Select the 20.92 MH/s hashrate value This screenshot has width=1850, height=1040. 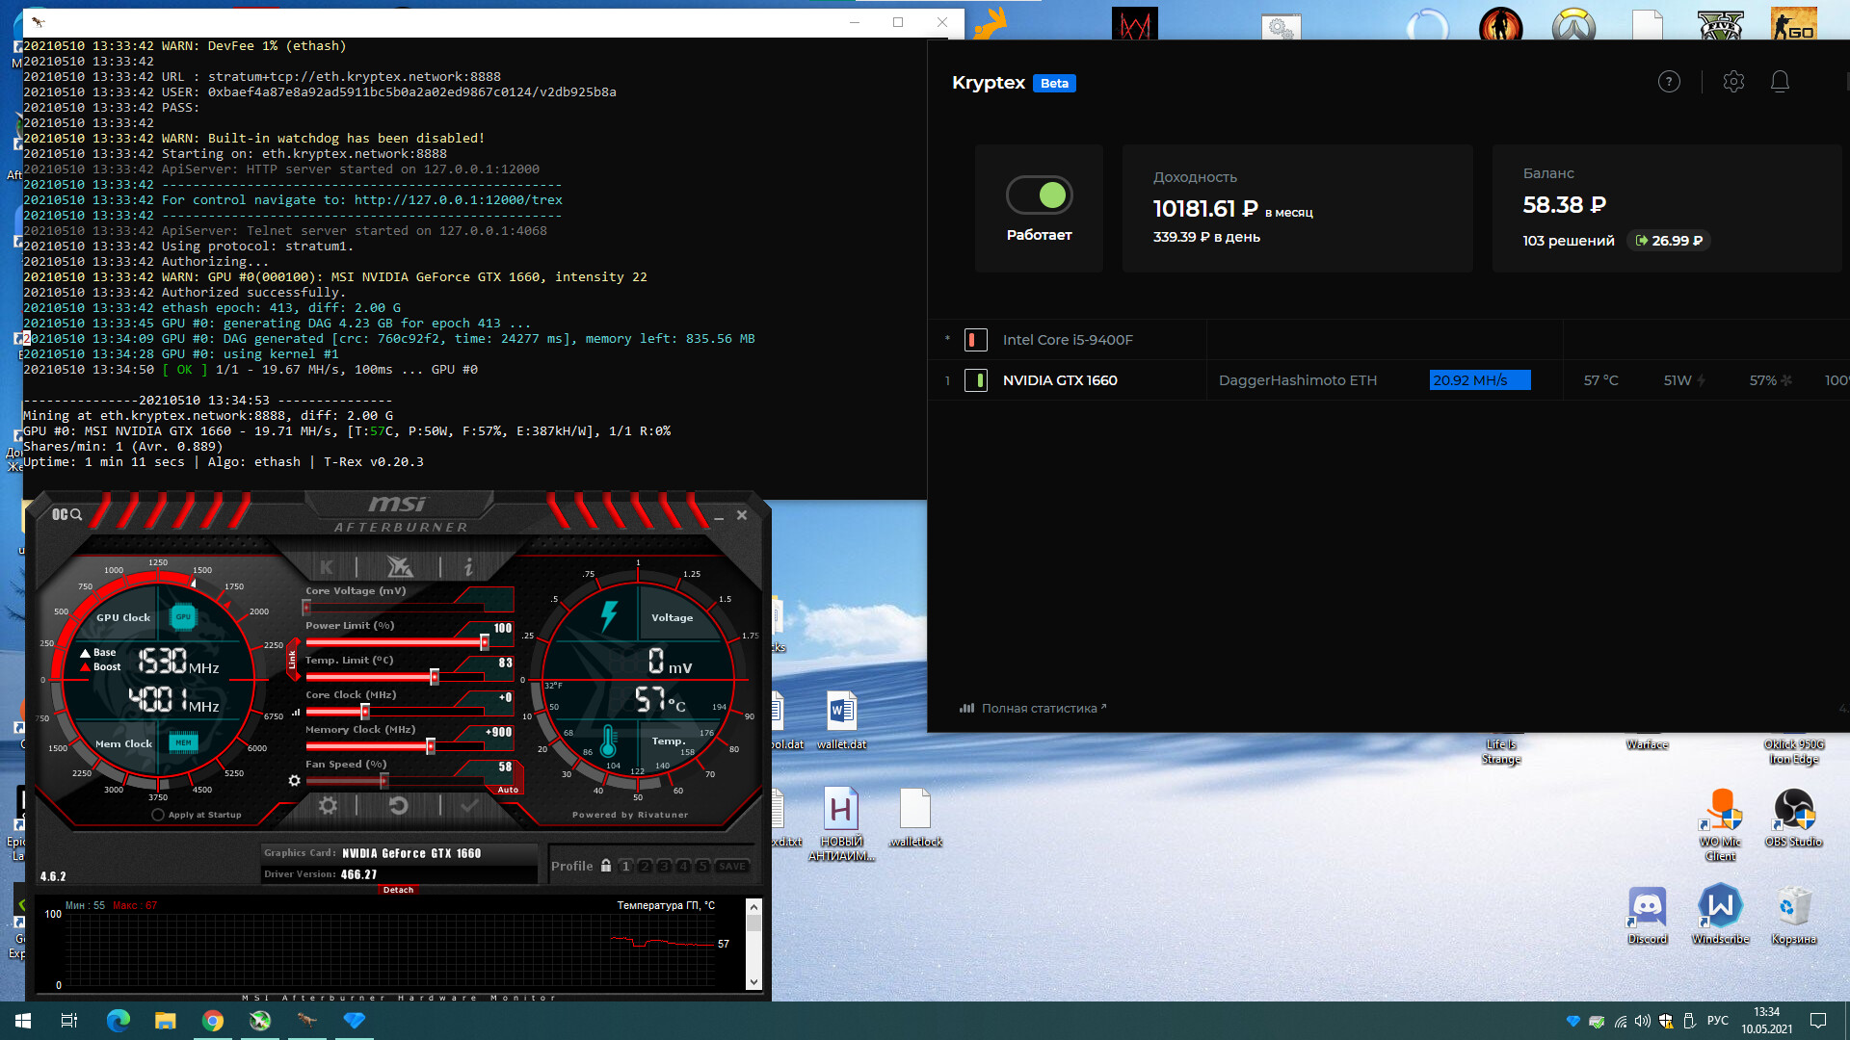click(1480, 380)
